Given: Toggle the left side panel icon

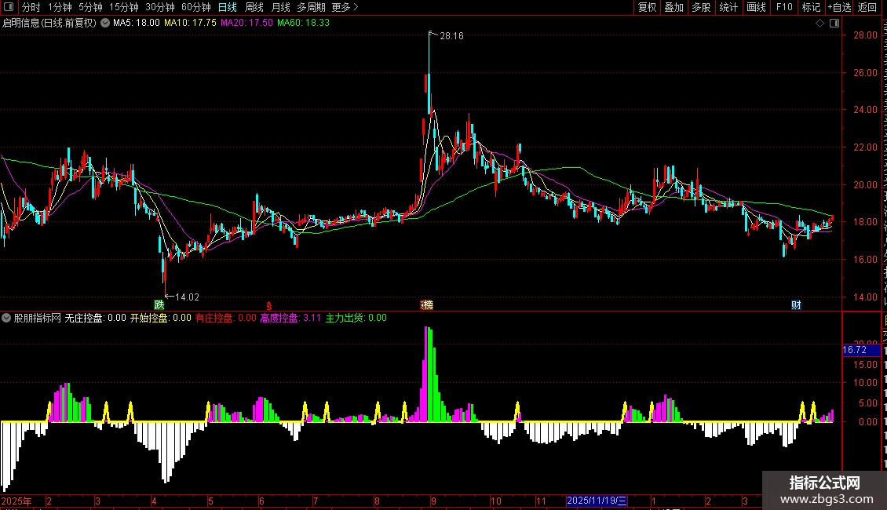Looking at the screenshot, I should tap(9, 7).
